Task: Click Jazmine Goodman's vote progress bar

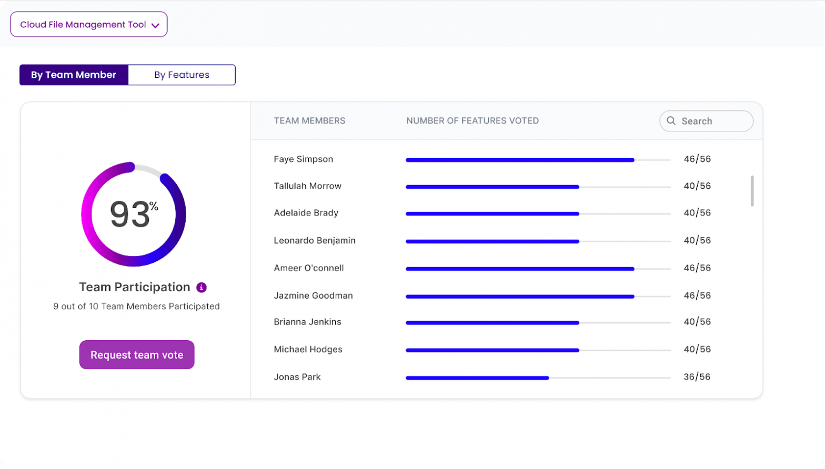Action: click(538, 297)
